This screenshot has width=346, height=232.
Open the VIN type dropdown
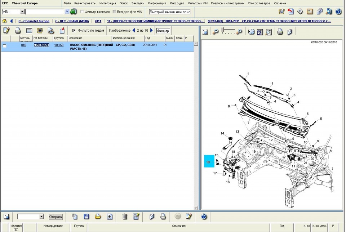point(22,12)
